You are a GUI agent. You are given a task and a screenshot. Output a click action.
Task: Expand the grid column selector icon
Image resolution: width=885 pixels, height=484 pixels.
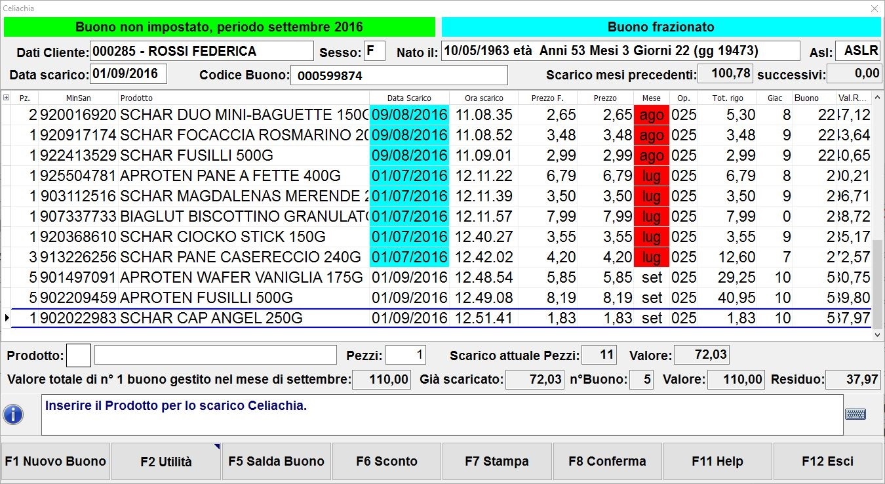point(7,98)
